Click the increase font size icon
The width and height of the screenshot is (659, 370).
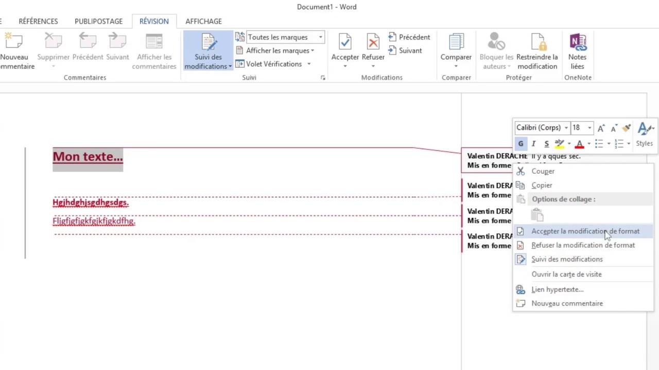(601, 128)
